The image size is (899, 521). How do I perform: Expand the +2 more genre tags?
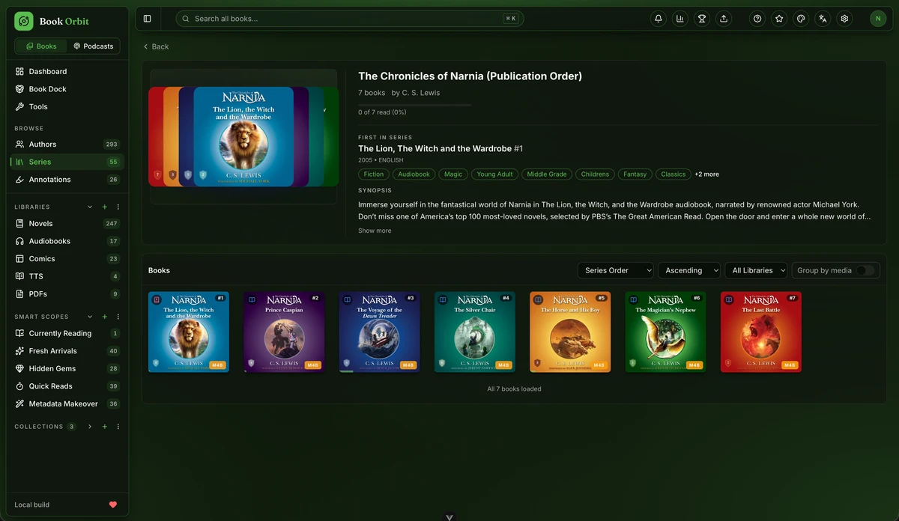(x=706, y=174)
